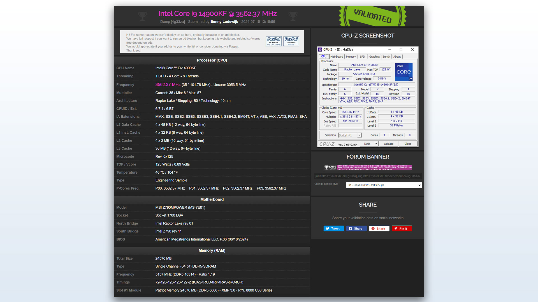The width and height of the screenshot is (538, 302).
Task: Switch to the Mainboard tab
Action: [337, 56]
